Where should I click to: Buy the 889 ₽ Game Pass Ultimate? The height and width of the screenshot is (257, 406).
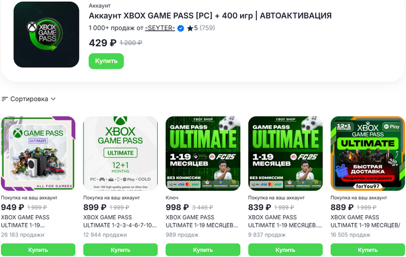pyautogui.click(x=368, y=250)
